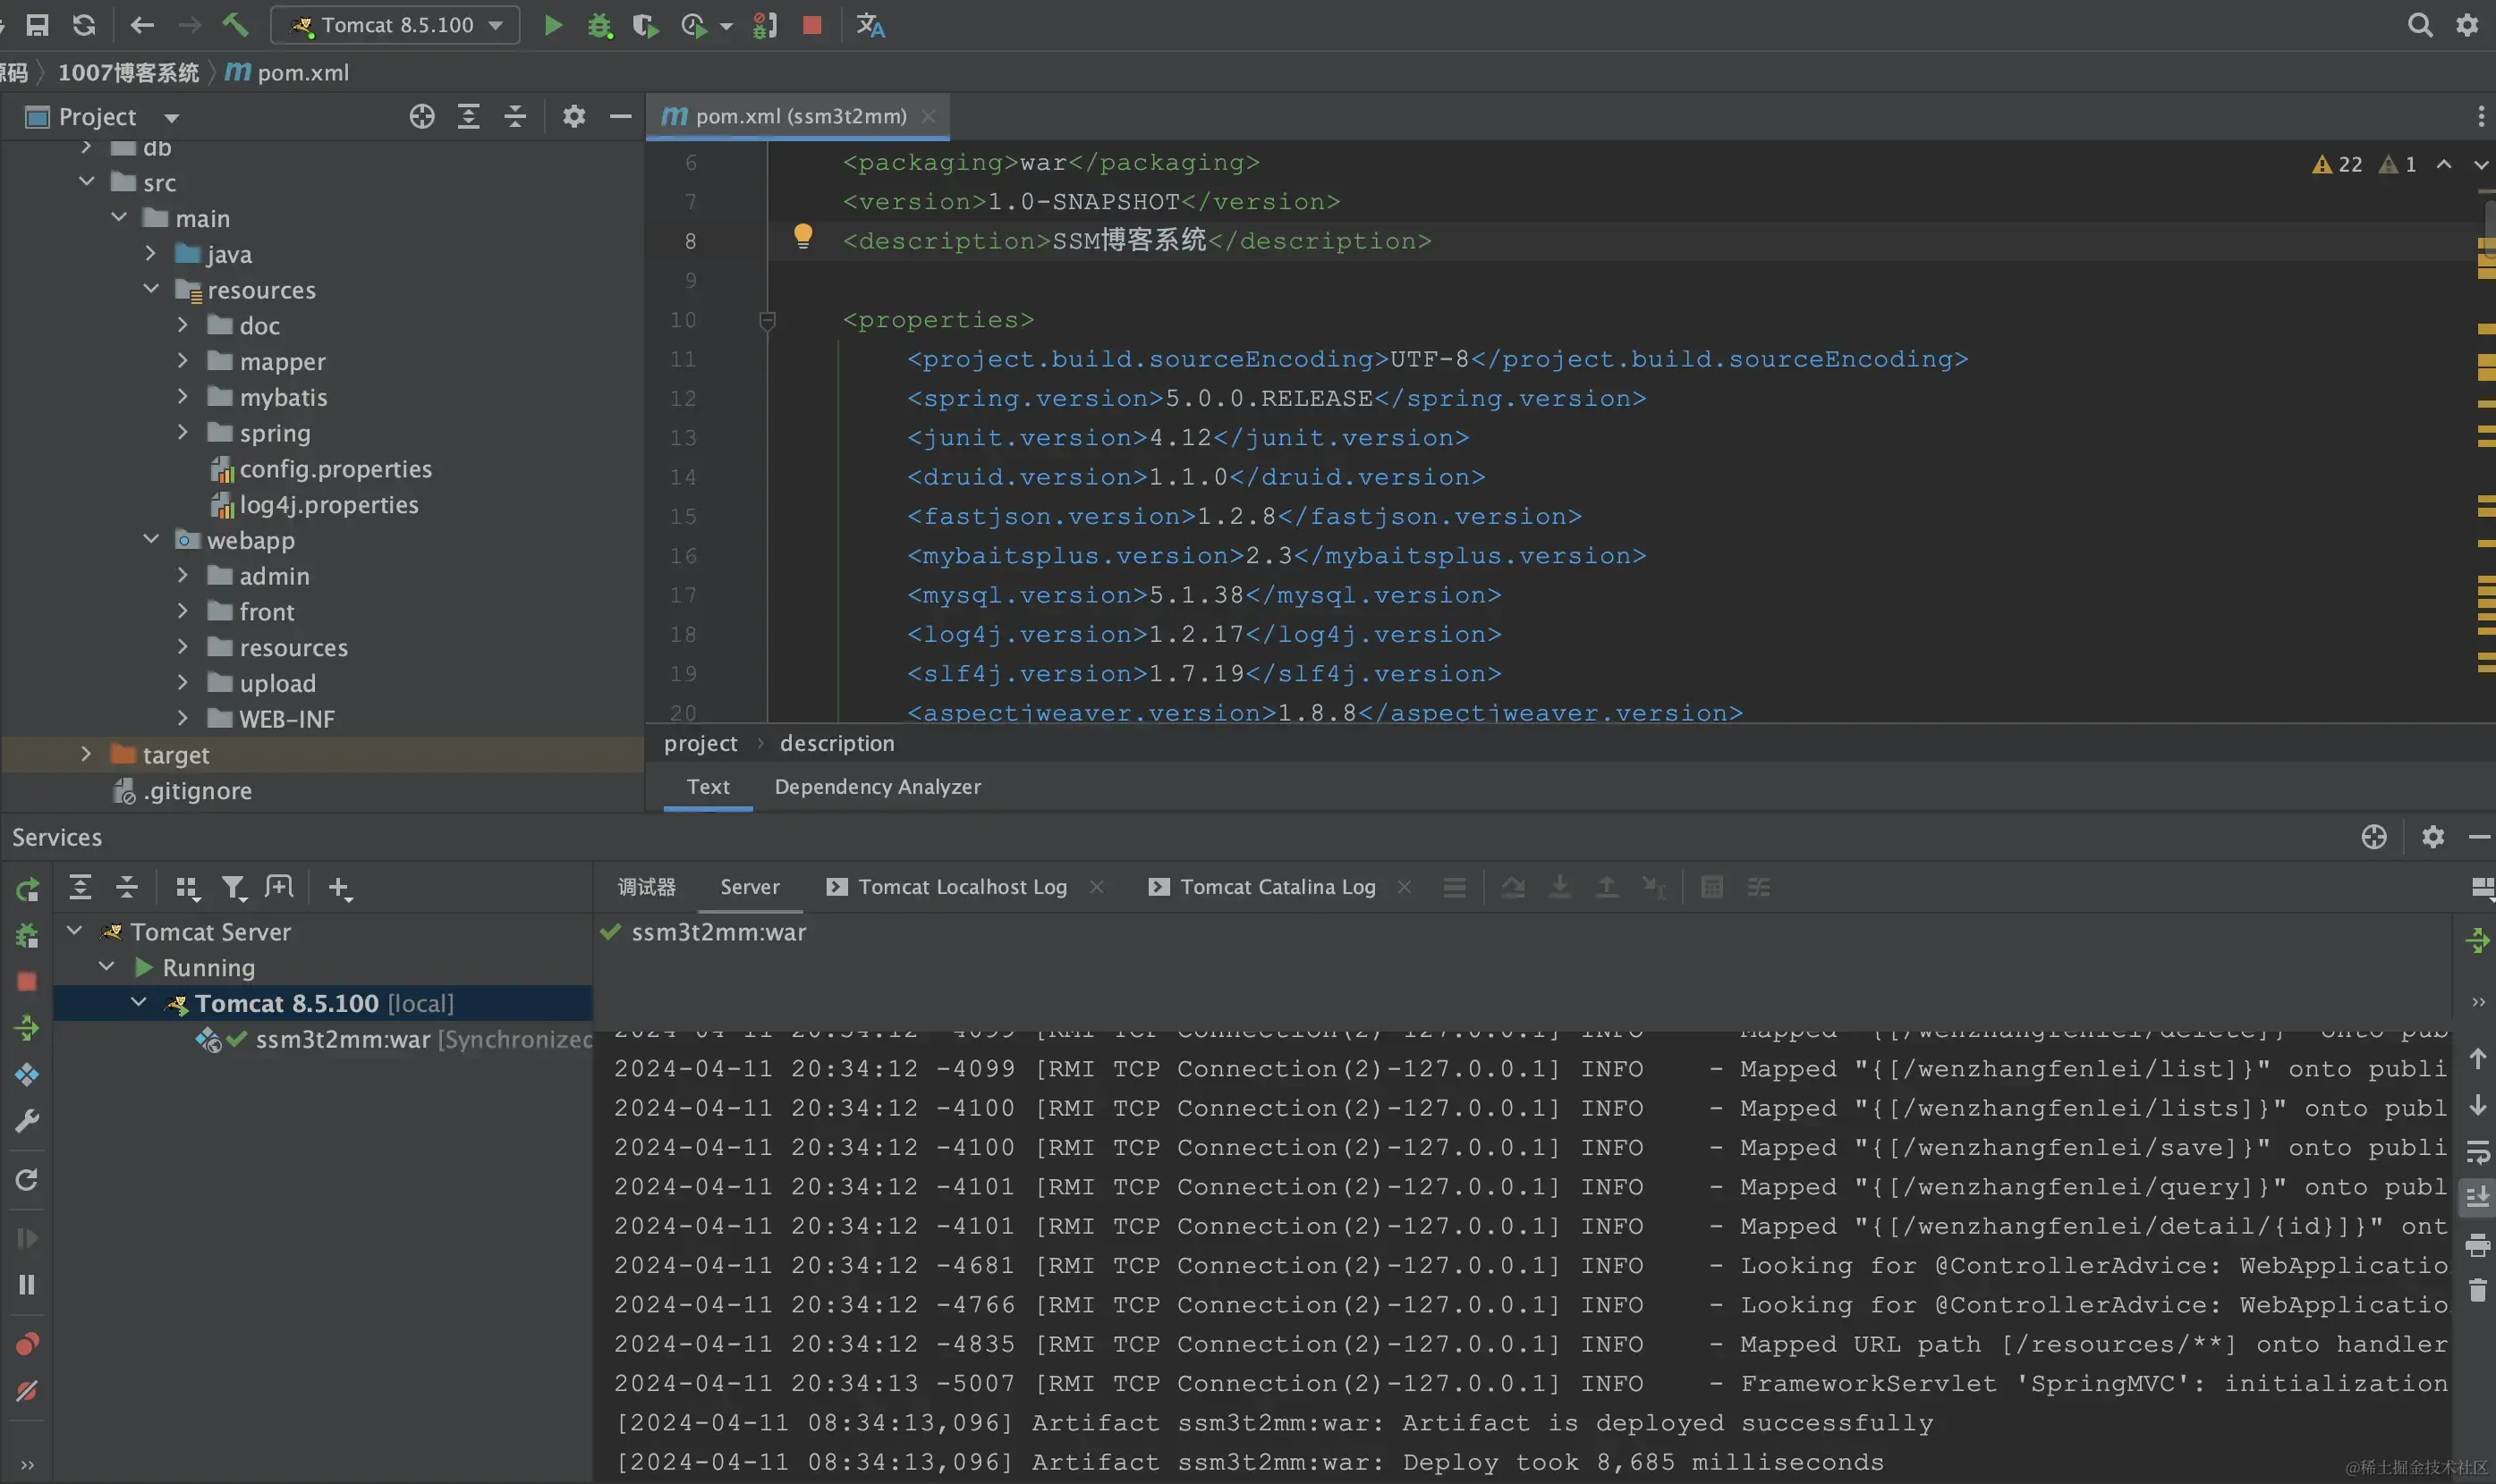Collapse the Running node in Services
Screen dimensions: 2496x1484
click(x=107, y=966)
